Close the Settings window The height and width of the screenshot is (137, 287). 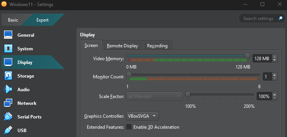[x=280, y=4]
